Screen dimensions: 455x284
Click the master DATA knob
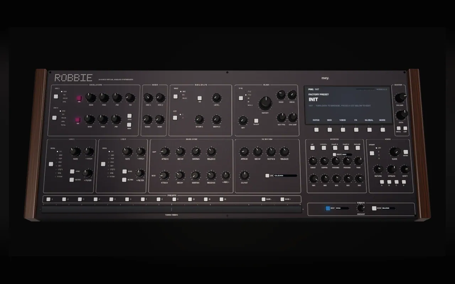pos(402,115)
